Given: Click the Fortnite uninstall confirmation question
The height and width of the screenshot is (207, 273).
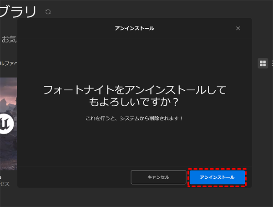Looking at the screenshot, I should pyautogui.click(x=134, y=95).
